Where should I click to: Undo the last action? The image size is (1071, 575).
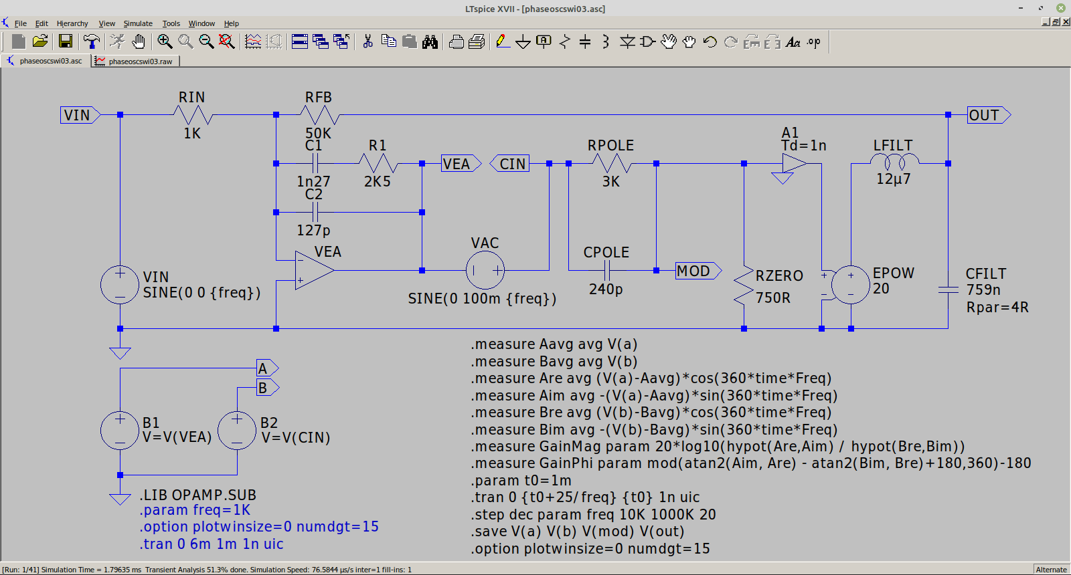[x=710, y=41]
